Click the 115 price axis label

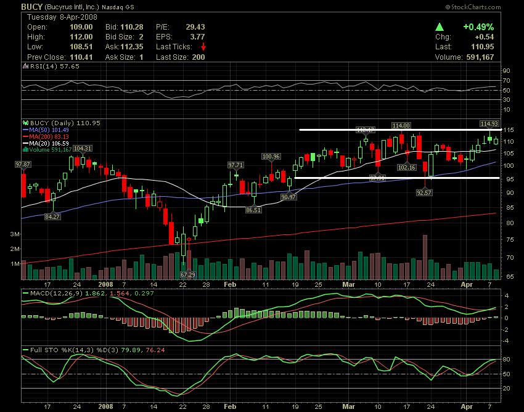pos(509,130)
